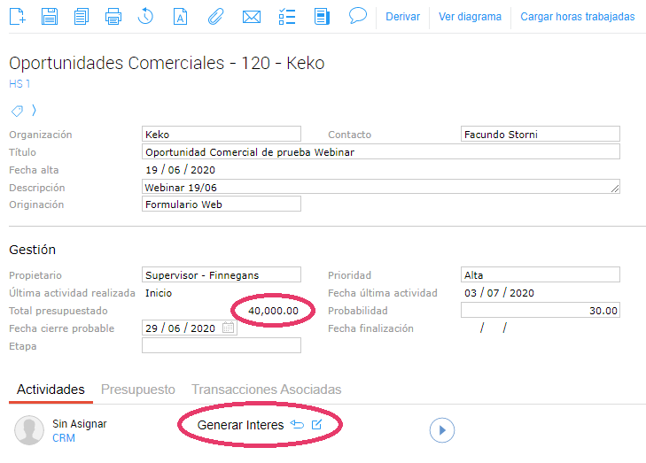
Task: Open comments with the speech bubble icon
Action: [x=358, y=16]
